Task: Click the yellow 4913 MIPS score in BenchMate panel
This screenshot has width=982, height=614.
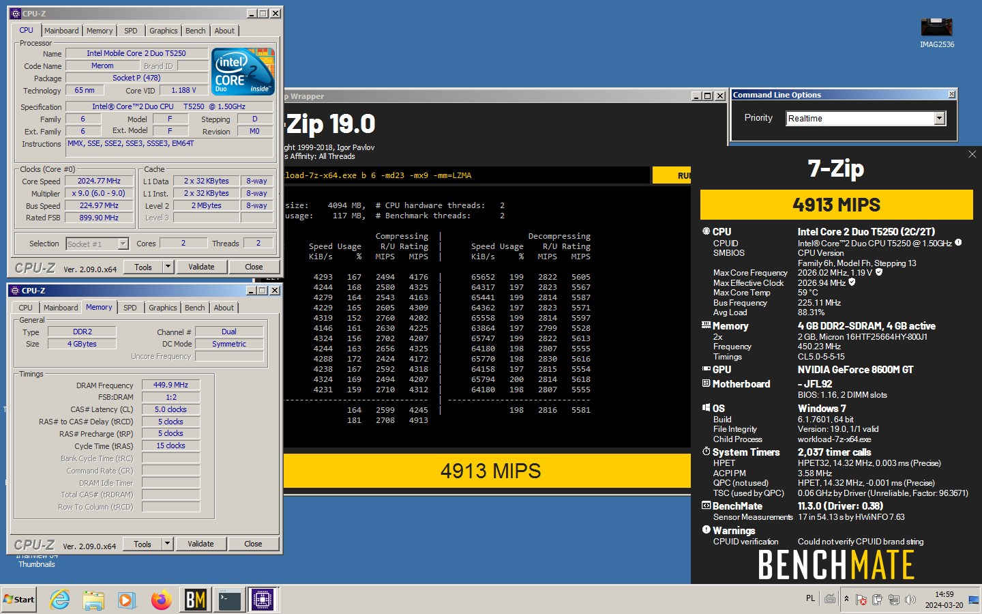Action: pyautogui.click(x=836, y=205)
